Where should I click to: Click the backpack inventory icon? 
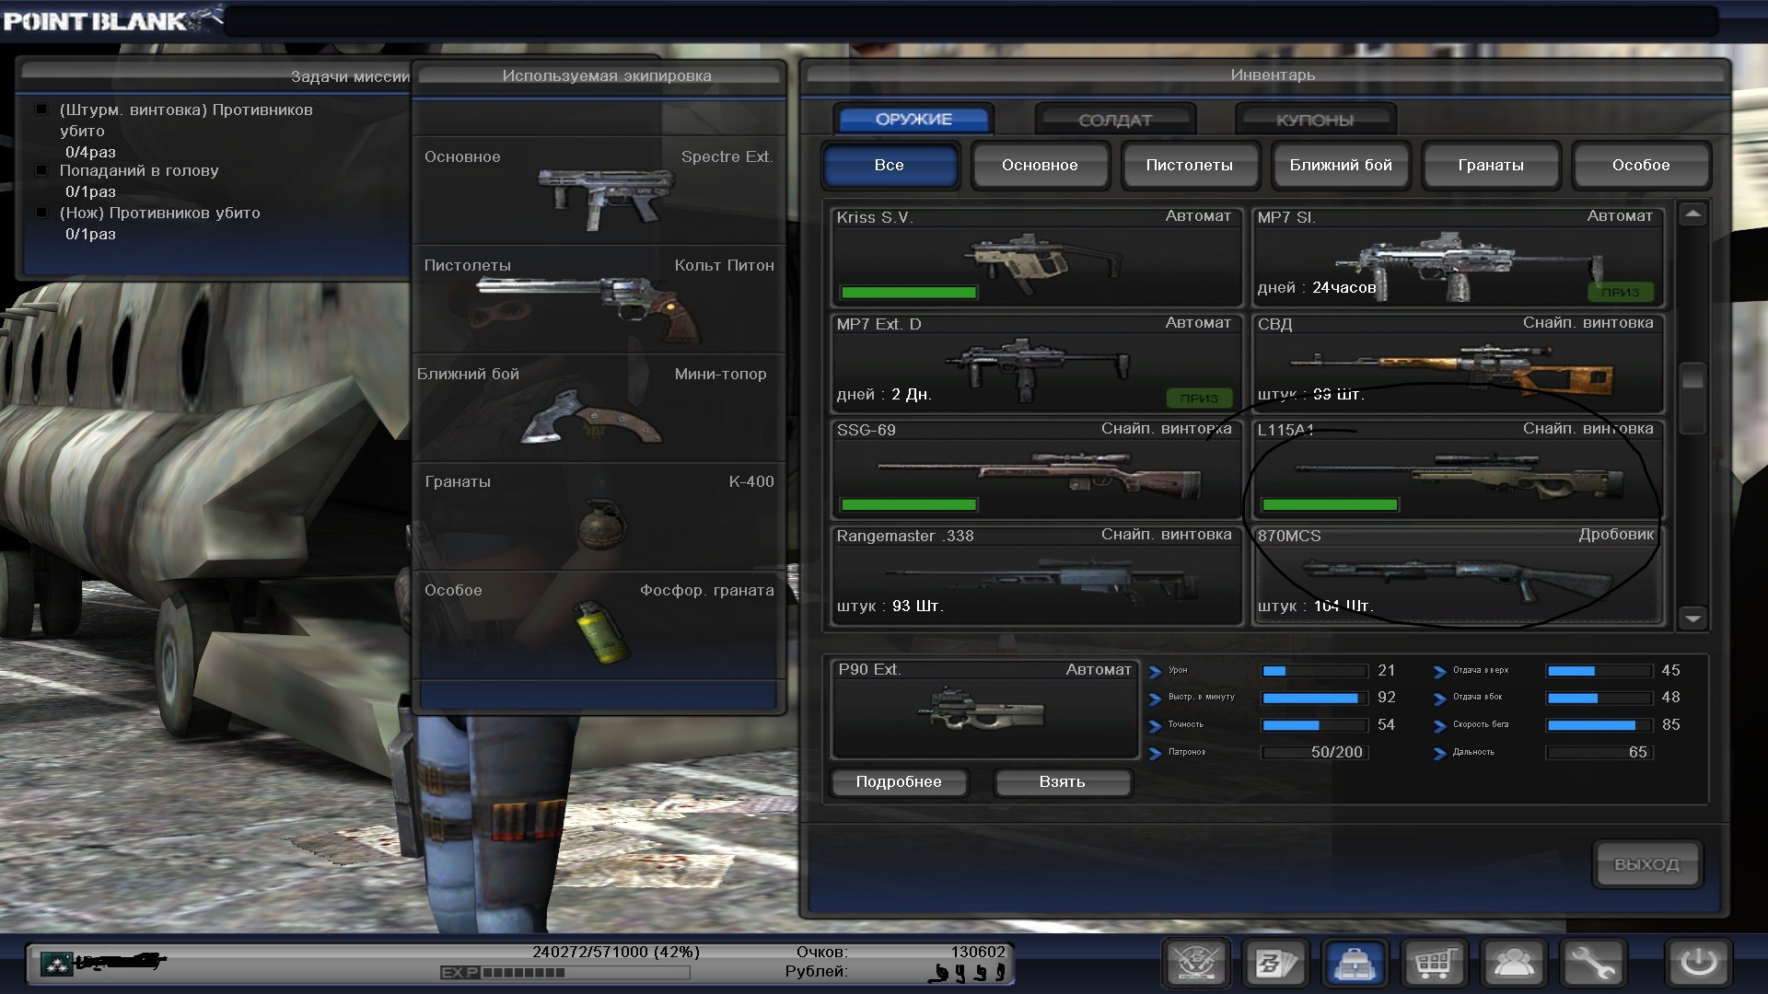pos(1355,964)
